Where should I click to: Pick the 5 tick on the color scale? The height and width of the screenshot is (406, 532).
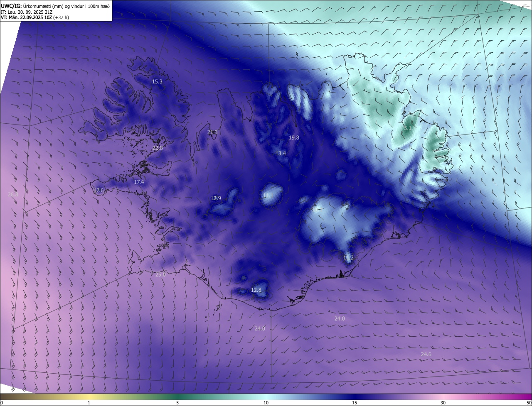point(177,403)
